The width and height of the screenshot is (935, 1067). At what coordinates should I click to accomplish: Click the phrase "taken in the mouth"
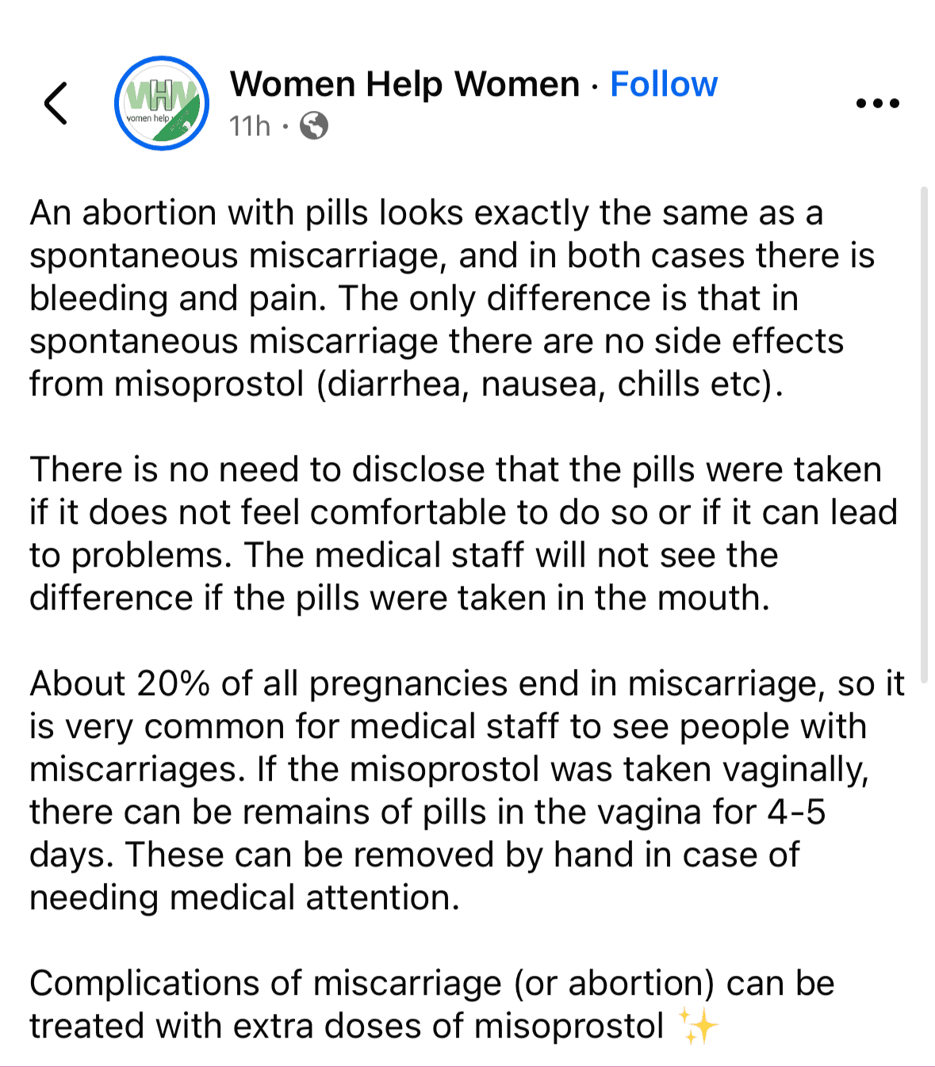pyautogui.click(x=627, y=599)
